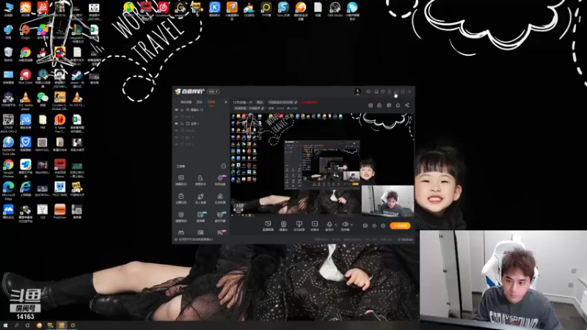Screen dimensions: 587x330
Task: Click the bell notification icon in header
Action: [398, 105]
